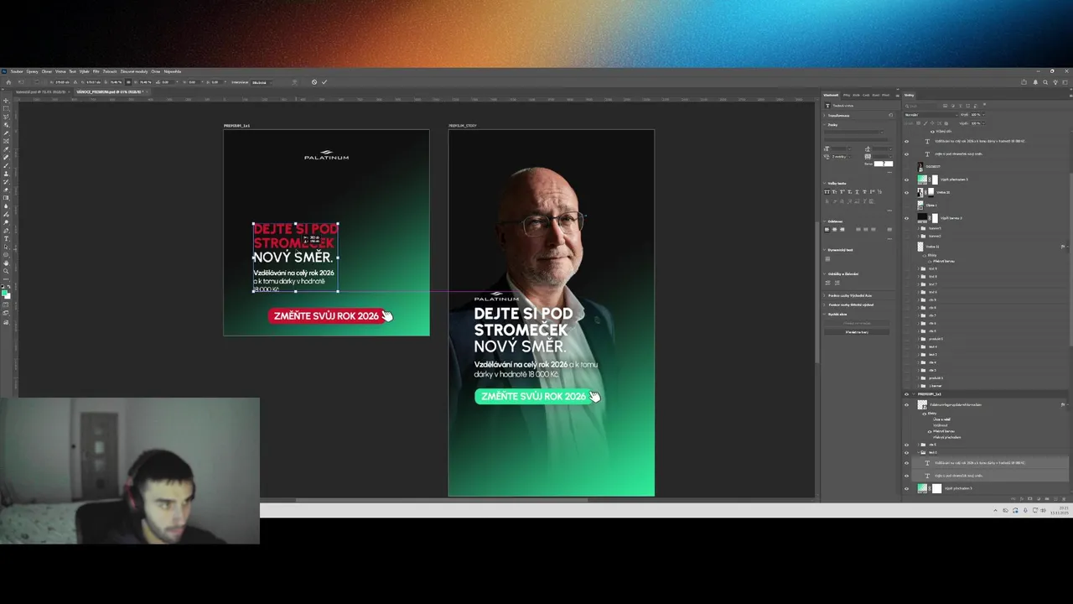1073x604 pixels.
Task: Left-align paragraph in Odstavec section
Action: tap(827, 229)
